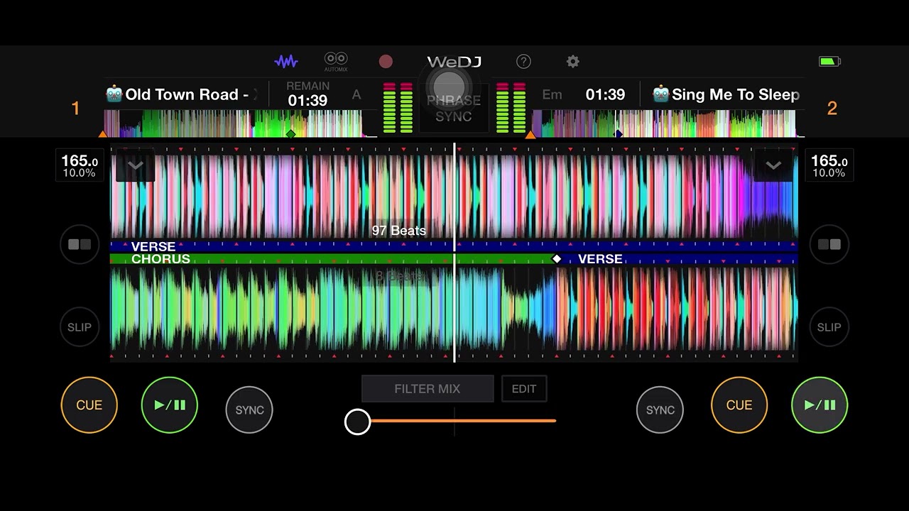909x511 pixels.
Task: Click the deck 2 VERSE phrase label
Action: (600, 259)
